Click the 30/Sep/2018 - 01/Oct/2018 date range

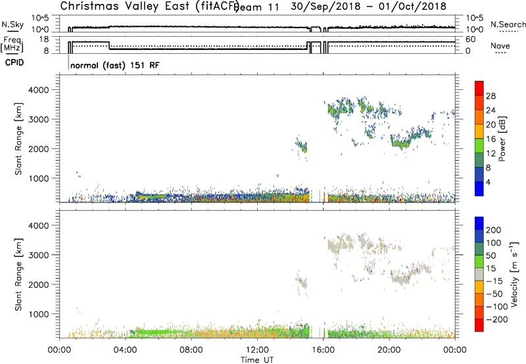tap(368, 7)
